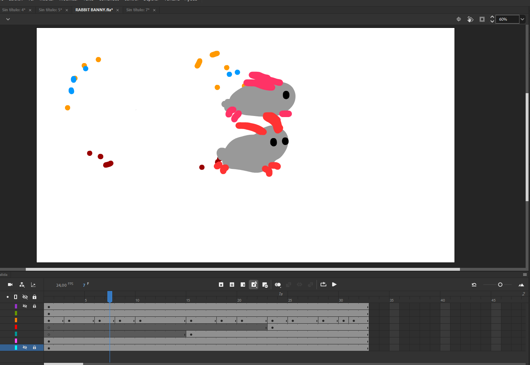Click the teal layer color swatch

16,334
